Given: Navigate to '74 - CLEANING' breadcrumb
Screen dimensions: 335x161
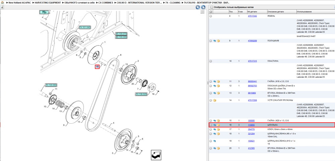Looking at the screenshot, I should pyautogui.click(x=173, y=3).
